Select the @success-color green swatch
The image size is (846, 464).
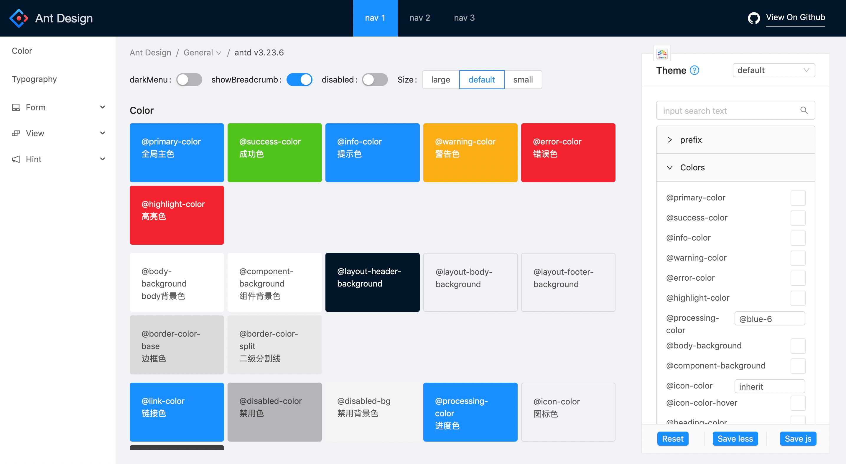(x=274, y=152)
